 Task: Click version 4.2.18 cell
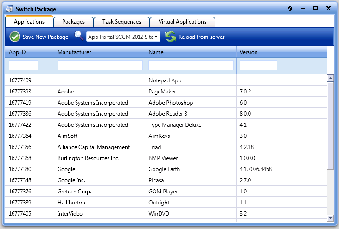pyautogui.click(x=281, y=147)
